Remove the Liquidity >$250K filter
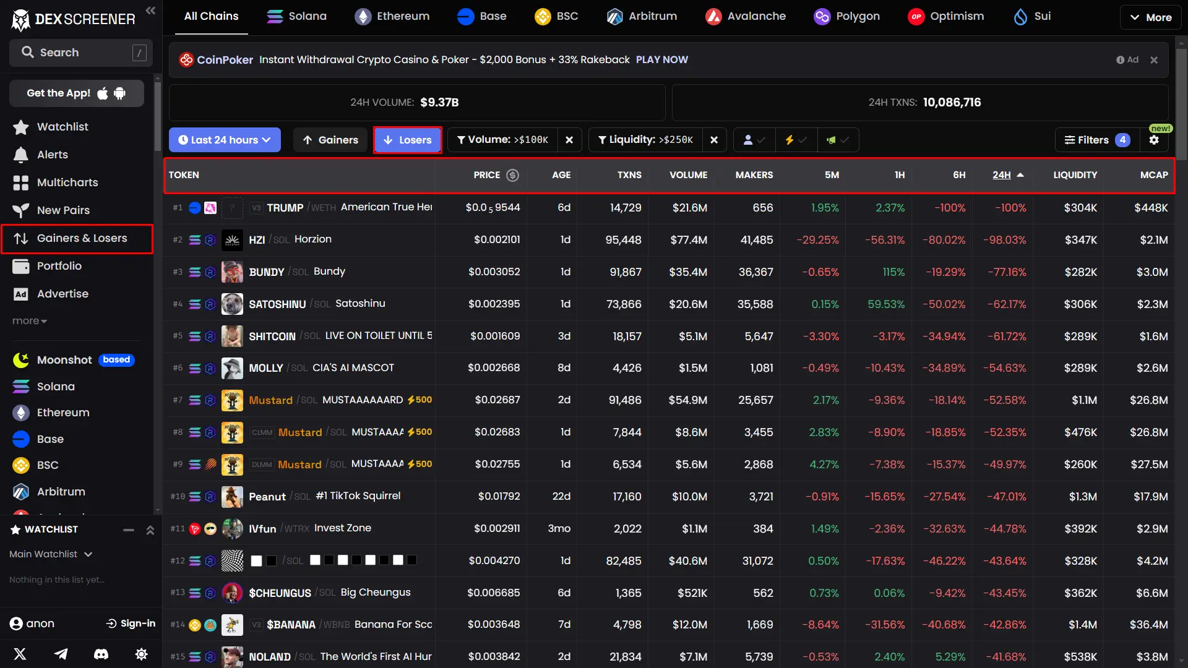The width and height of the screenshot is (1188, 668). pyautogui.click(x=714, y=140)
